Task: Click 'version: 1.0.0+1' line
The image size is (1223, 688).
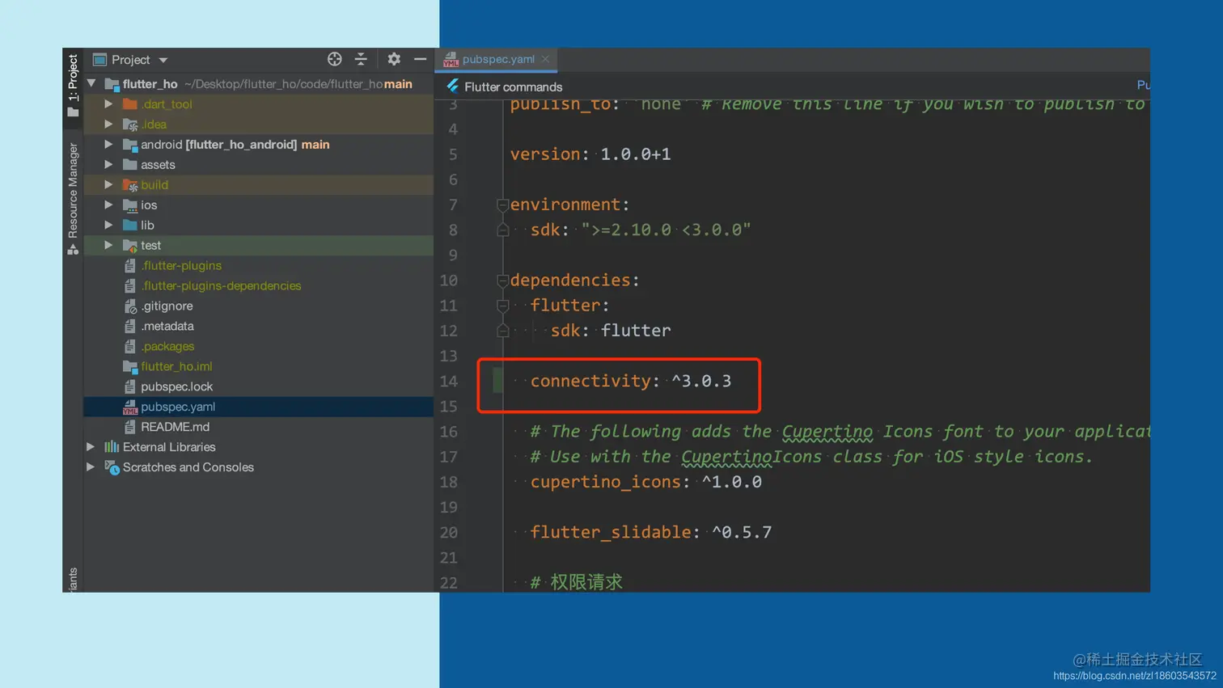Action: click(x=590, y=154)
